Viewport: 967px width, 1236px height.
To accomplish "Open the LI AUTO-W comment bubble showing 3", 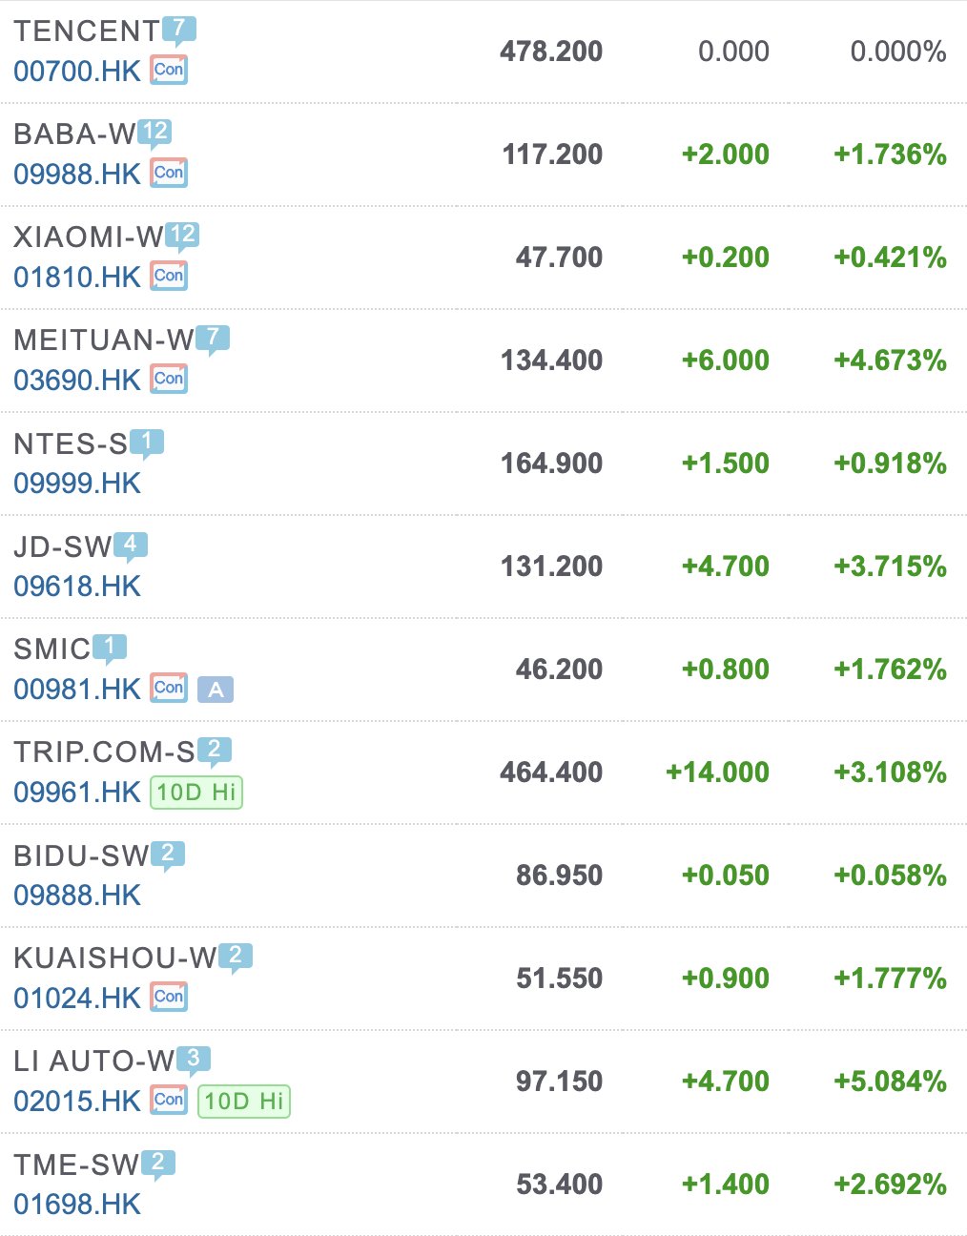I will pyautogui.click(x=194, y=1059).
